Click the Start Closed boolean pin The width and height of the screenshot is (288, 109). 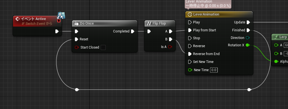[77, 47]
